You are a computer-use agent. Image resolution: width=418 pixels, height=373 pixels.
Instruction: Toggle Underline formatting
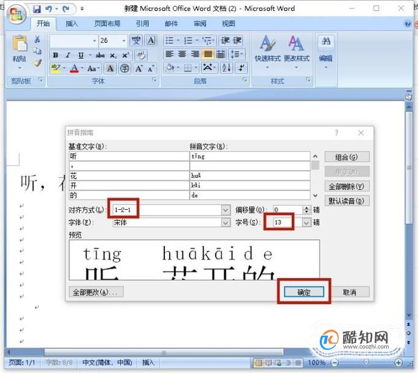point(81,55)
